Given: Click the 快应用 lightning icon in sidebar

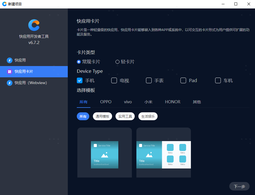Looking at the screenshot, I should point(10,60).
